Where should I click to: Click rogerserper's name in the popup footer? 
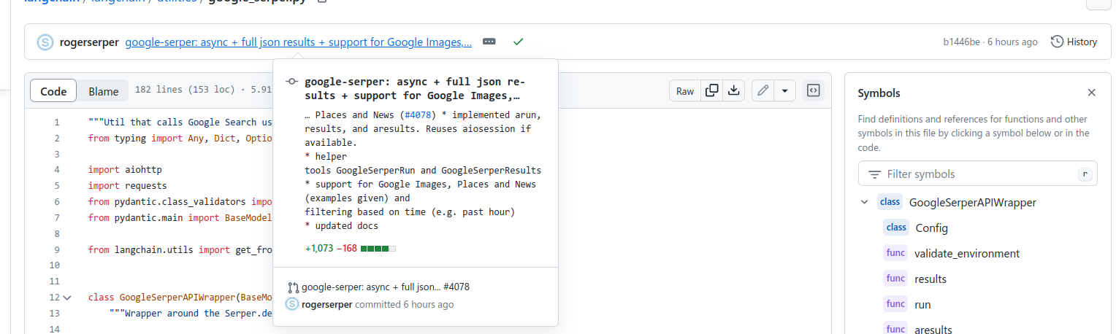(x=326, y=304)
